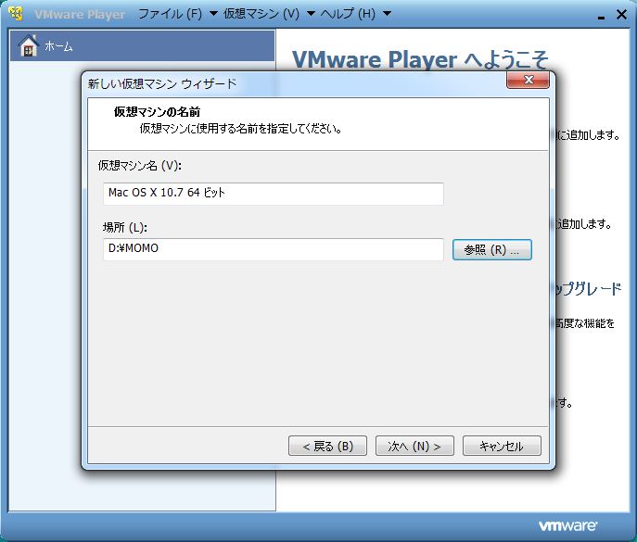Expand the arrow next to ファイル (F)
This screenshot has height=542, width=637.
213,14
